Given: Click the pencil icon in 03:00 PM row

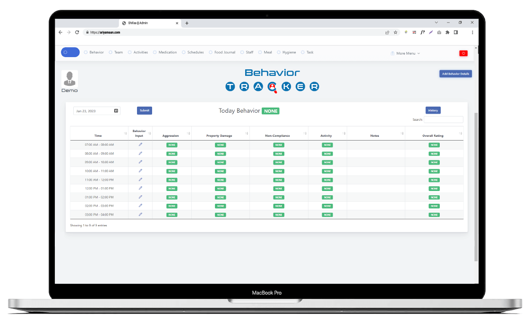Looking at the screenshot, I should 140,214.
